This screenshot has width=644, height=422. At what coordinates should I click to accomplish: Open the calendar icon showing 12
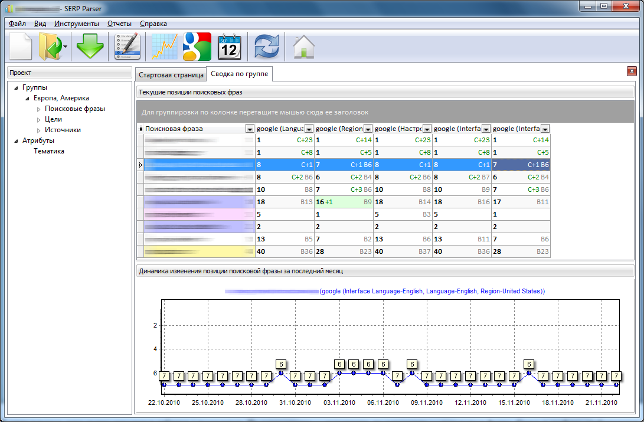pos(230,46)
